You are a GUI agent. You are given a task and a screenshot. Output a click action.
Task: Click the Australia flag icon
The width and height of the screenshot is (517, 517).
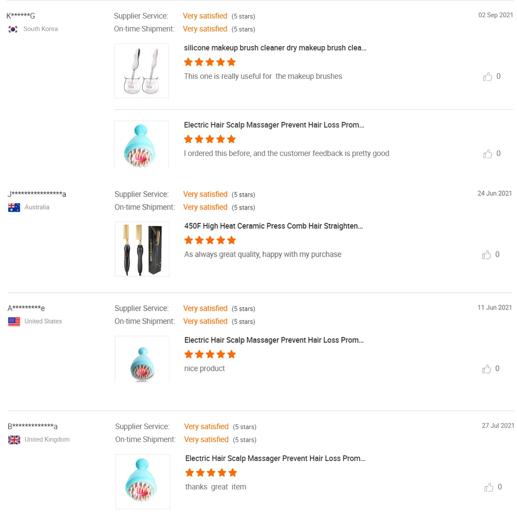pos(14,208)
